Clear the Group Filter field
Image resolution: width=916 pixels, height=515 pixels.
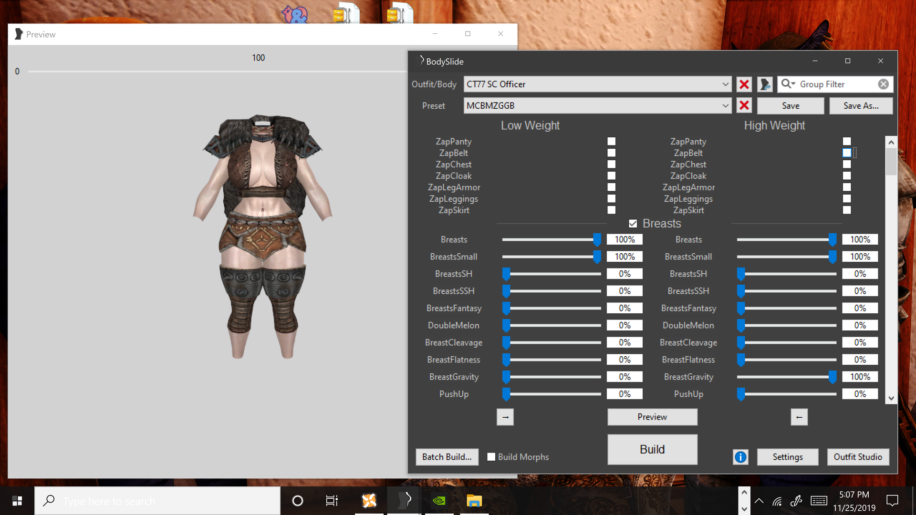click(884, 84)
